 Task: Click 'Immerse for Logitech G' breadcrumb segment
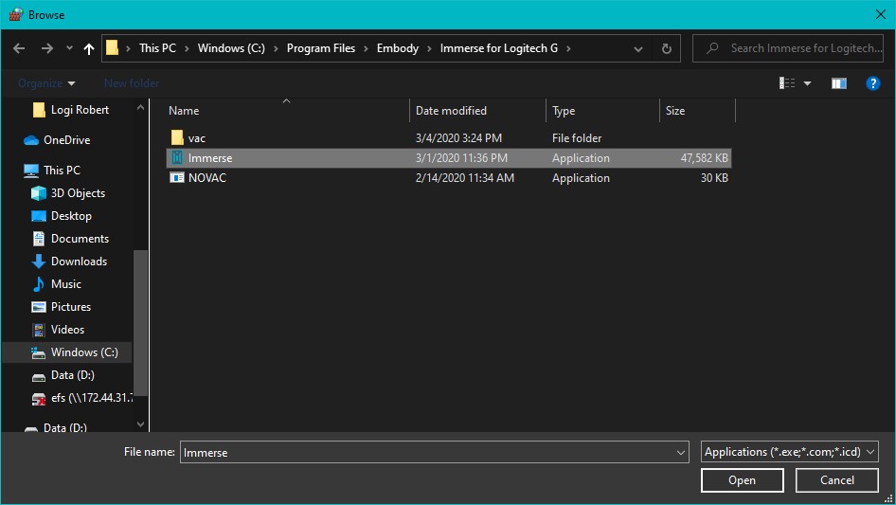[x=498, y=48]
